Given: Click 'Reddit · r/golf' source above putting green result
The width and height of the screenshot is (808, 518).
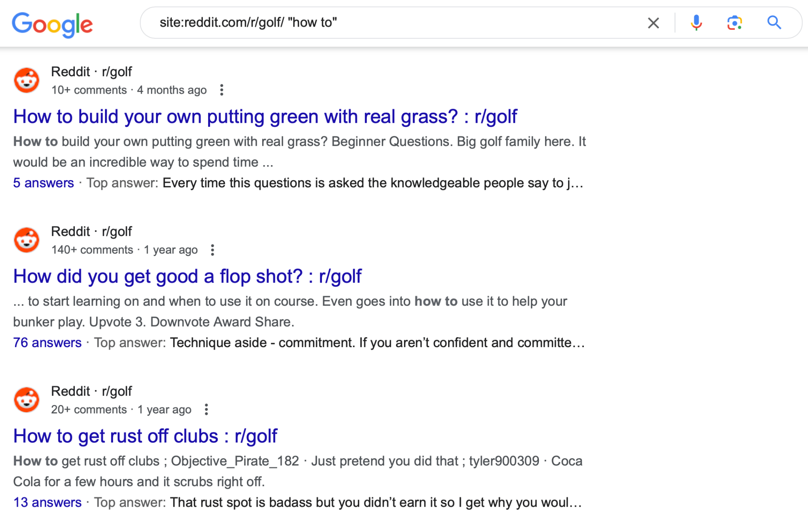Looking at the screenshot, I should pyautogui.click(x=92, y=72).
